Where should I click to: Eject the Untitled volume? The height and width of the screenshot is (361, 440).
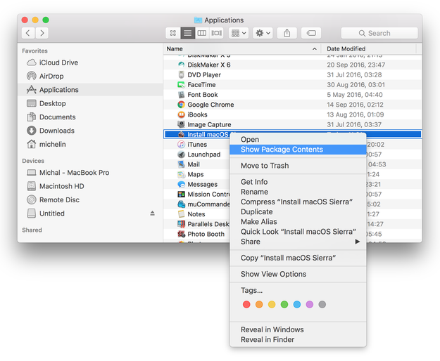point(152,214)
